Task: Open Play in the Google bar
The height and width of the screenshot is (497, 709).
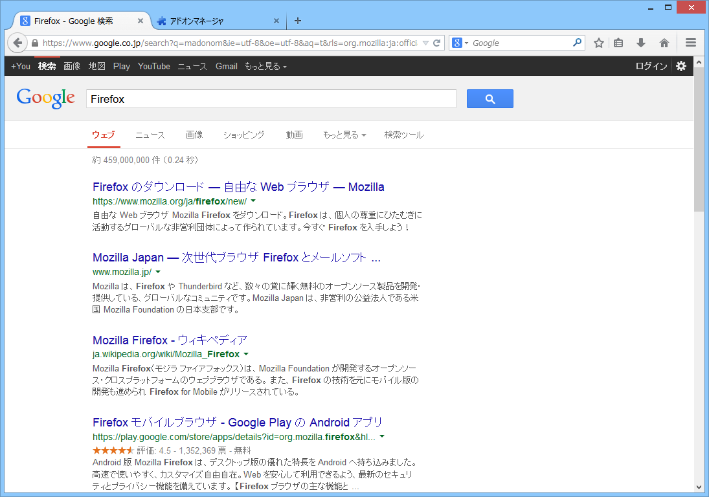Action: [122, 66]
